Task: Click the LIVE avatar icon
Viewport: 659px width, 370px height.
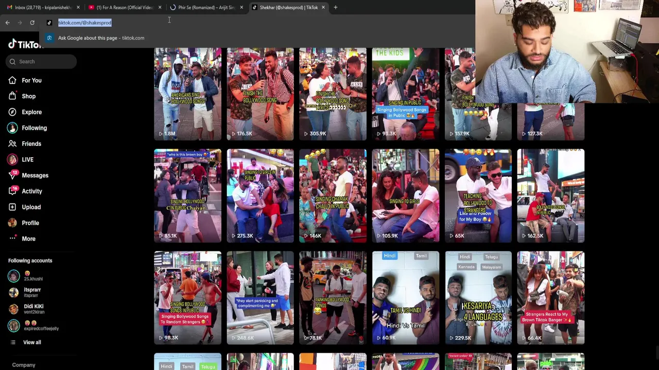Action: [x=12, y=160]
